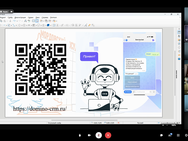The width and height of the screenshot is (188, 141).
Task: Unmute the meeting microphone
Action: point(99,135)
